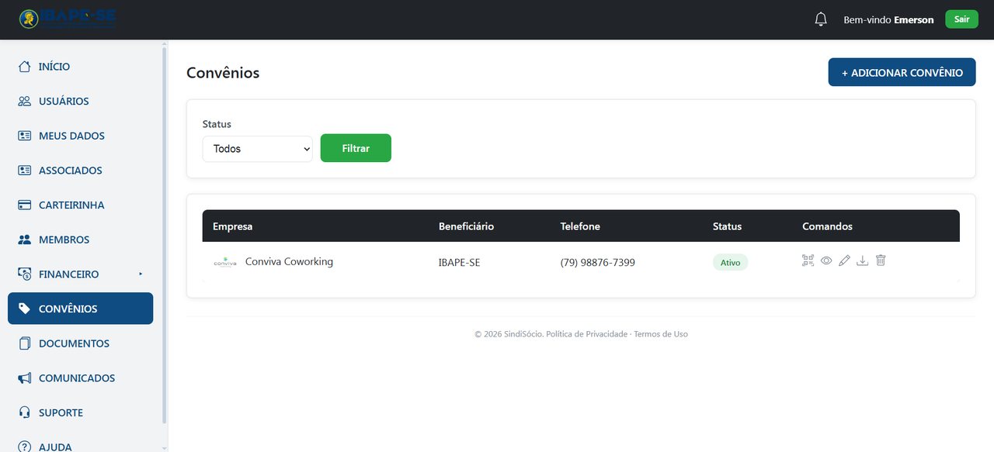The width and height of the screenshot is (994, 452).
Task: Show the QR code for Conviva Coworking
Action: tap(808, 261)
